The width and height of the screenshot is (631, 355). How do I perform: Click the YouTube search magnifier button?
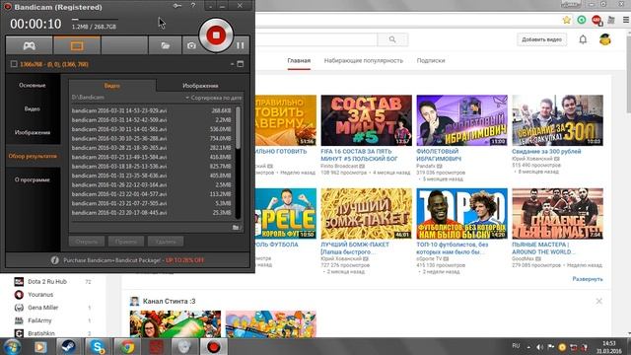coord(392,39)
